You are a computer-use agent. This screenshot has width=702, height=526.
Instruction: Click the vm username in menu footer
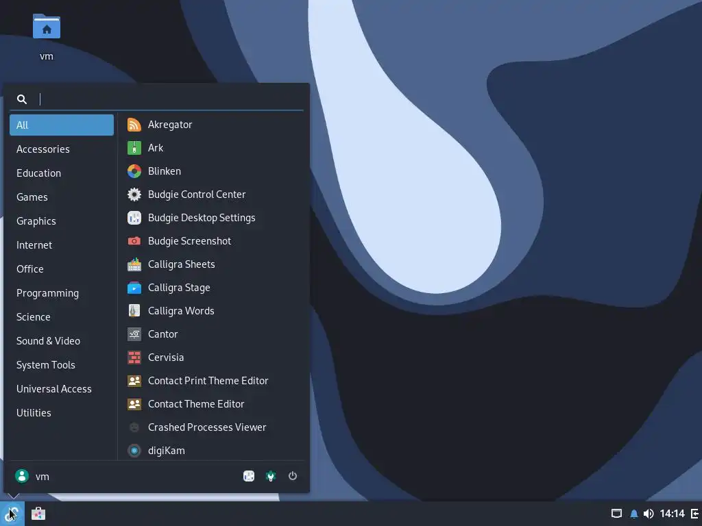(43, 477)
